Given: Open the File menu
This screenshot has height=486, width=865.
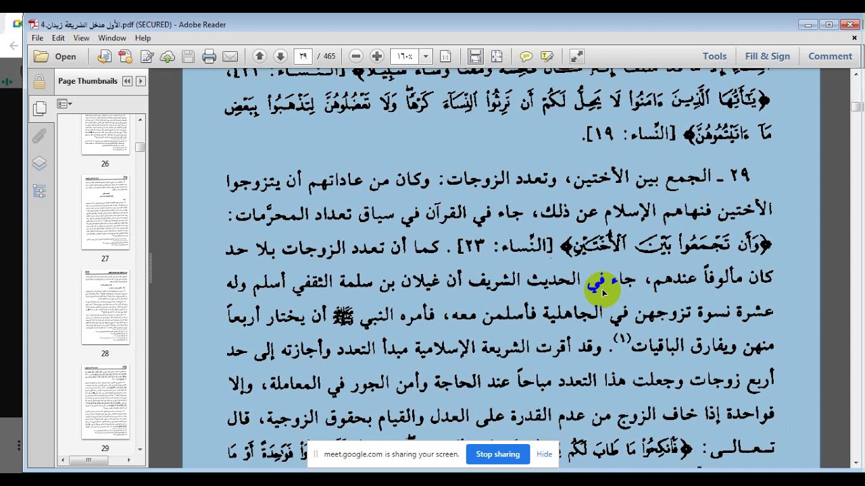Looking at the screenshot, I should tap(38, 38).
